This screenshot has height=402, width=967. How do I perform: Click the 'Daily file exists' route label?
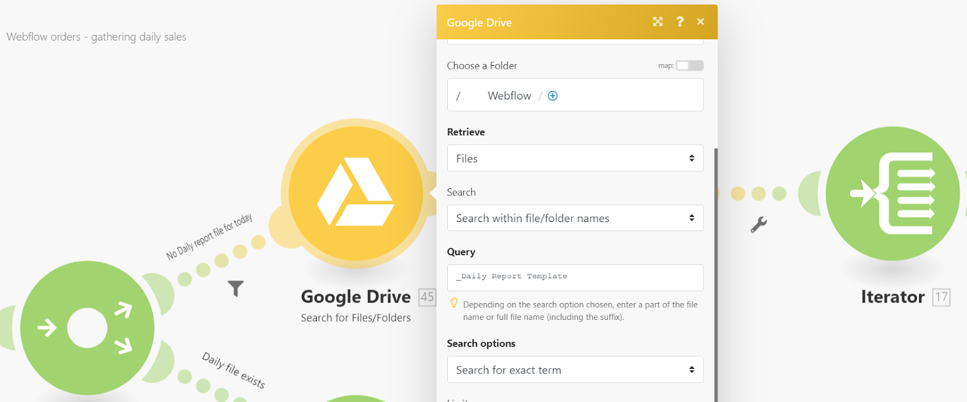point(233,370)
